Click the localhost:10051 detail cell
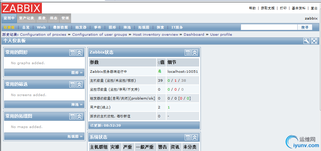321x151 pixels. point(183,72)
